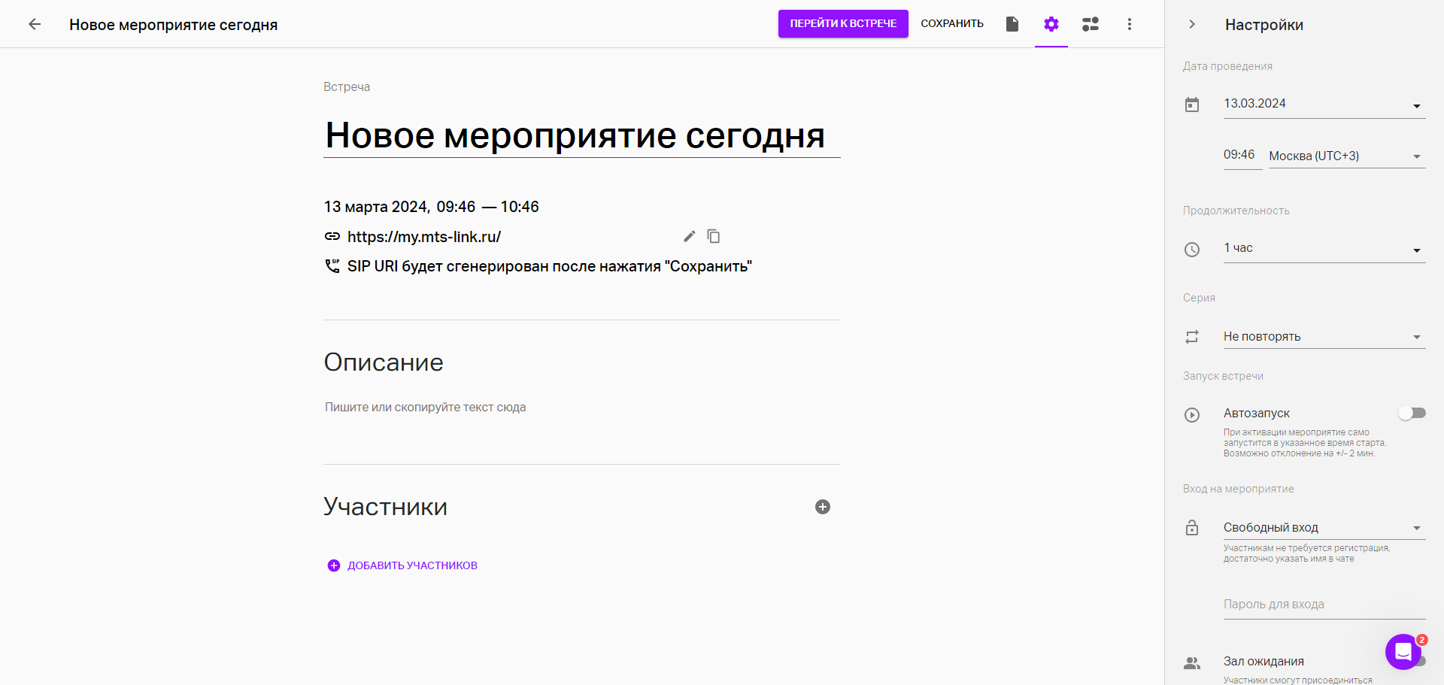1444x685 pixels.
Task: Click the end time 10:46
Action: [x=520, y=207]
